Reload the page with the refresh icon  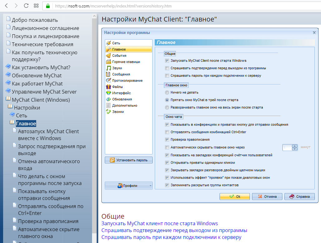point(26,6)
